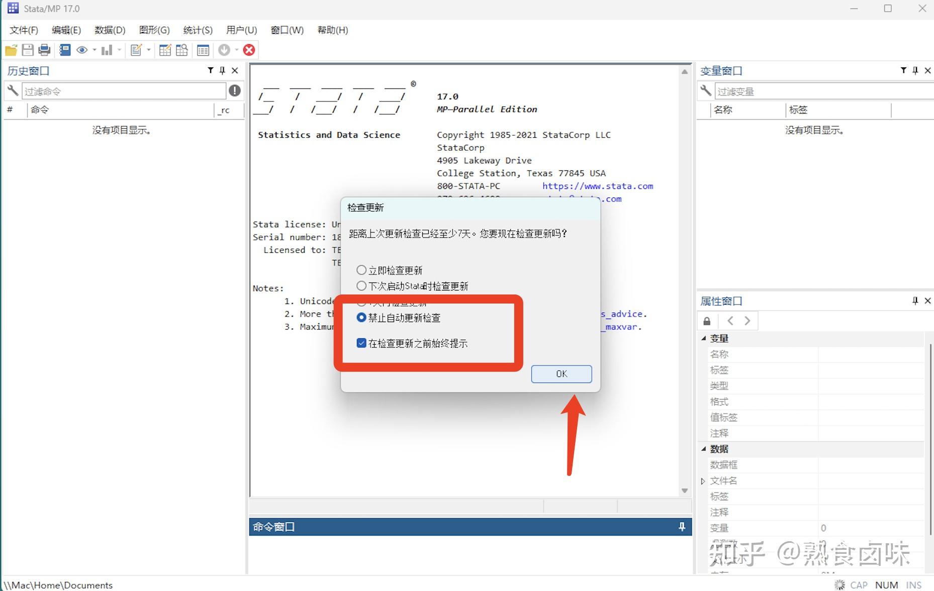Uncheck 在检查更新之前始终提示 checkbox

click(361, 343)
